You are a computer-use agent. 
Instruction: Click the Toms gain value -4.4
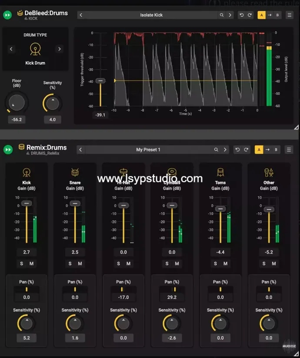point(220,252)
